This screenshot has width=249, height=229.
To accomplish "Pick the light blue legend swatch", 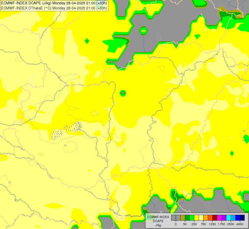I will [x=233, y=218].
